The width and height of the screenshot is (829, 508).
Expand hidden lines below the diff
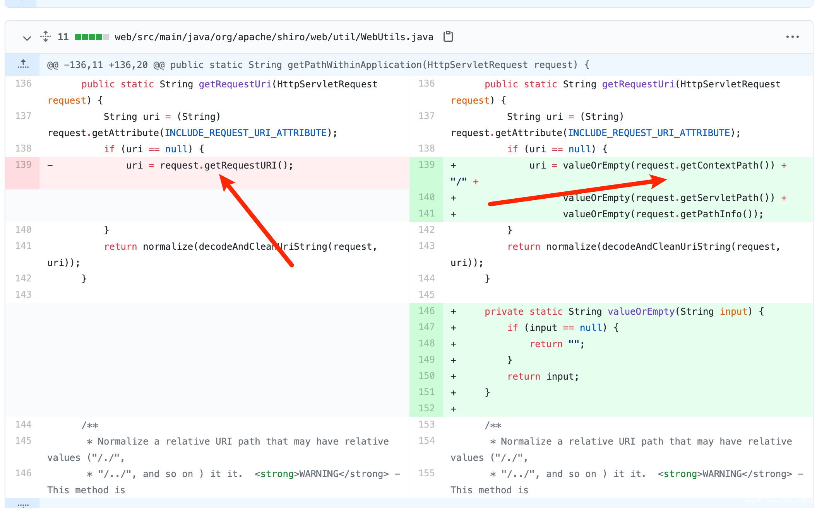23,503
